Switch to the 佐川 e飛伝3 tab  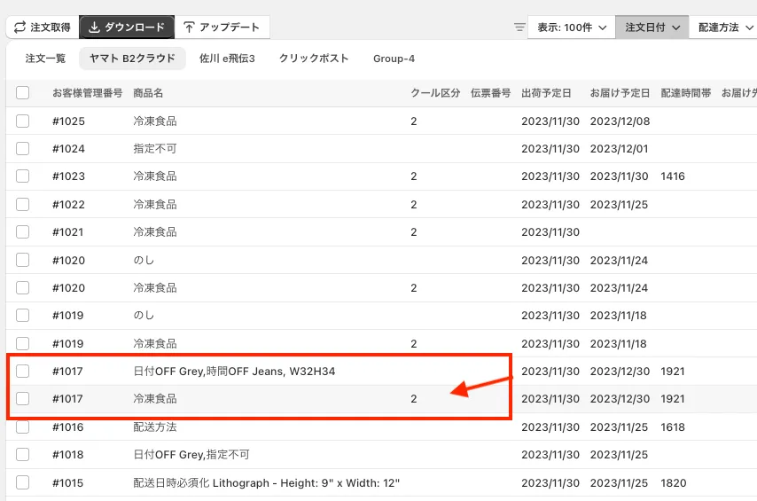click(x=227, y=59)
